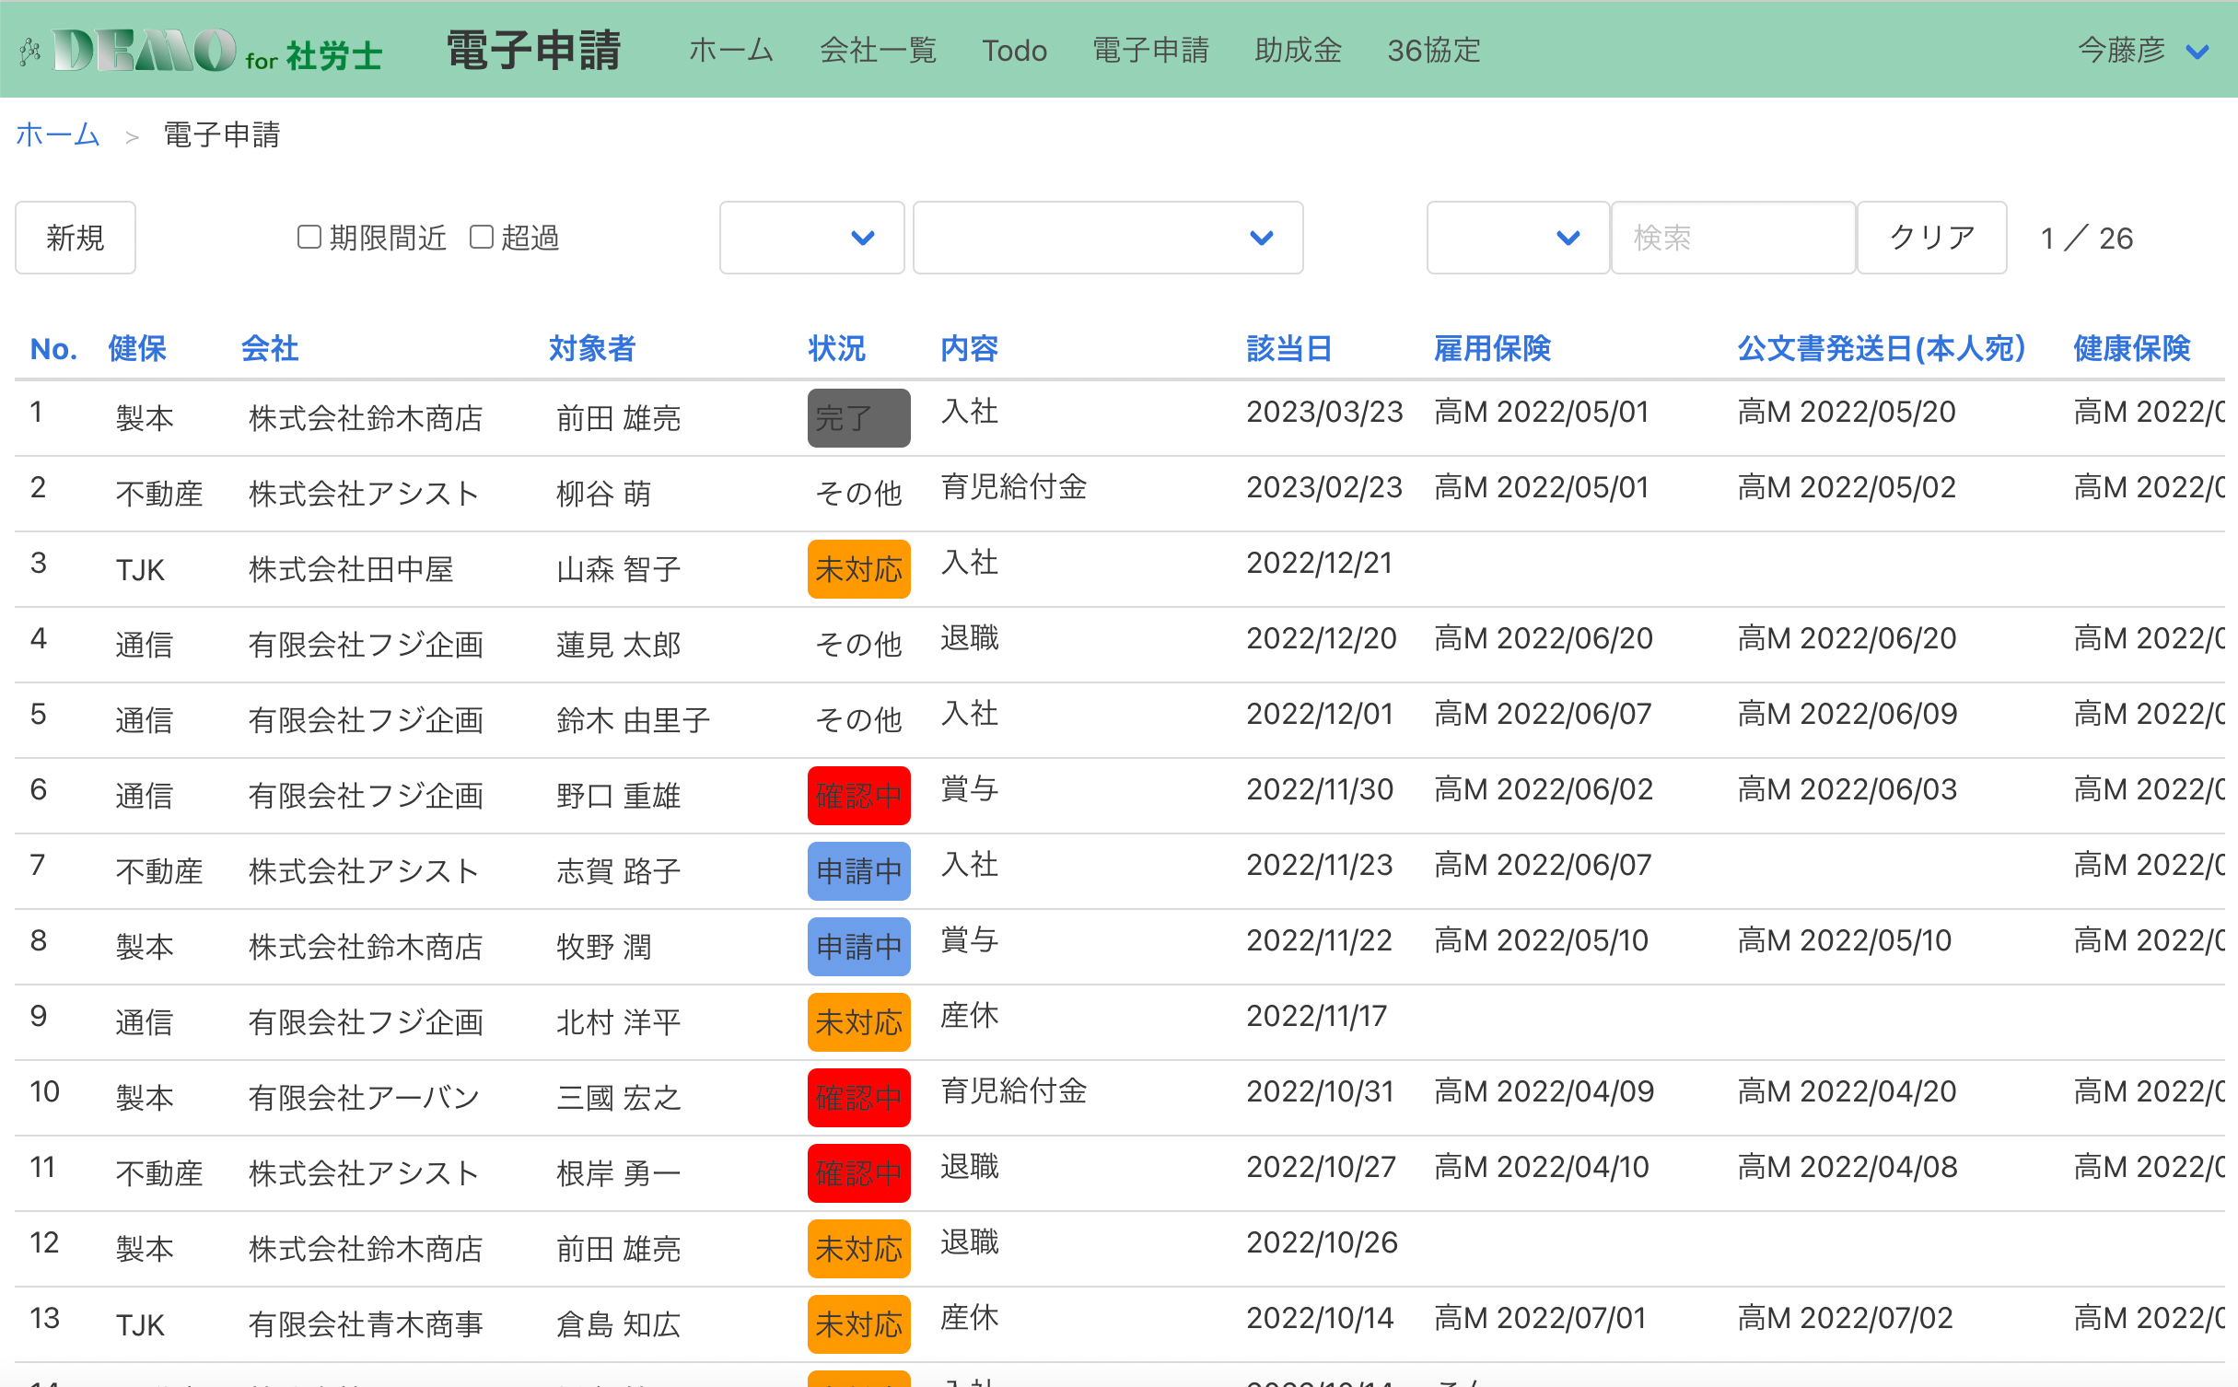This screenshot has width=2238, height=1387.
Task: Follow the ホーム breadcrumb link
Action: click(57, 135)
